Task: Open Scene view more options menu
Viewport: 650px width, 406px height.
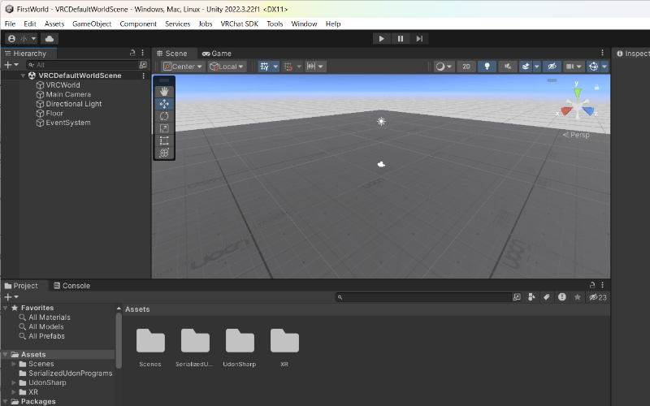Action: (x=602, y=53)
